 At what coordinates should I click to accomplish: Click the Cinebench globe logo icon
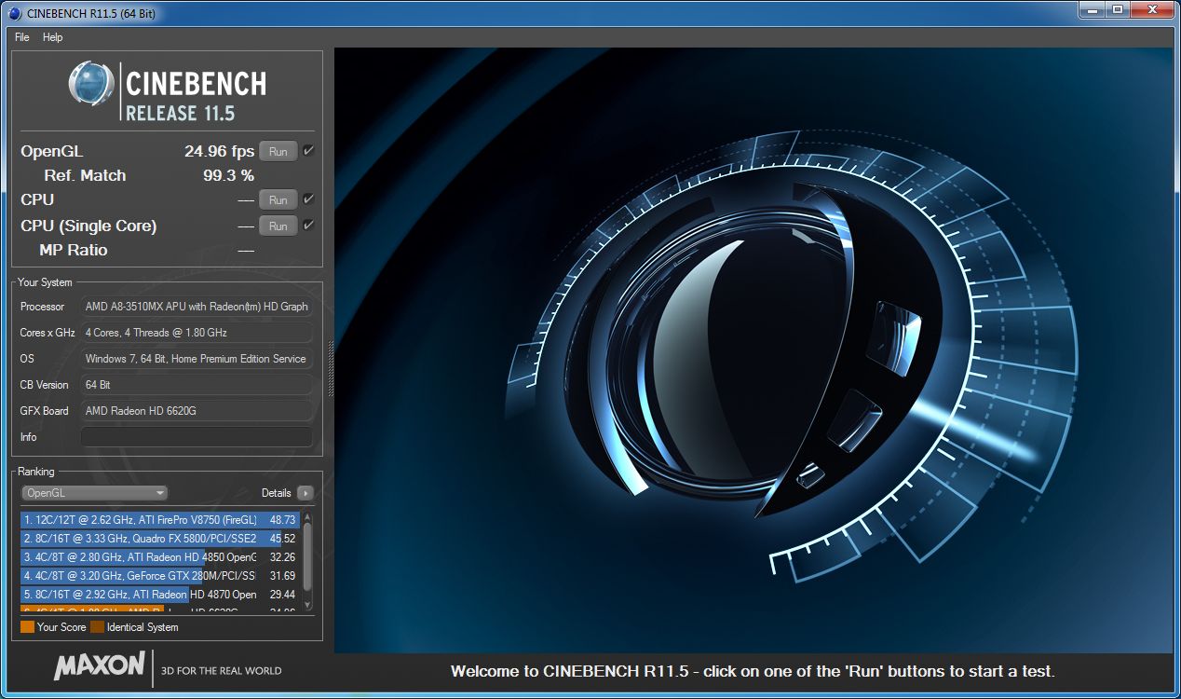[x=91, y=86]
